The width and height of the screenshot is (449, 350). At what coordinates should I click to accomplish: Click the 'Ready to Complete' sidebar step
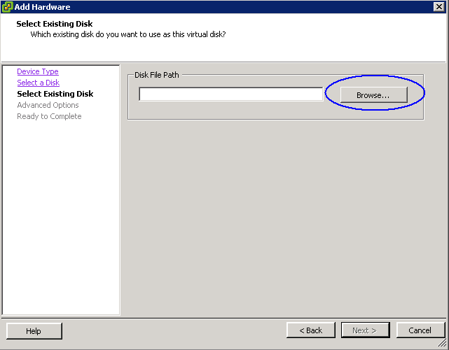pyautogui.click(x=49, y=116)
